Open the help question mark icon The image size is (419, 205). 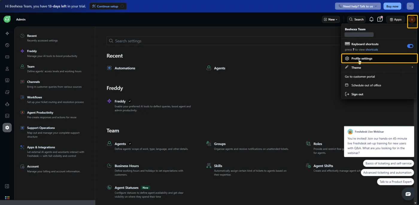click(x=380, y=19)
